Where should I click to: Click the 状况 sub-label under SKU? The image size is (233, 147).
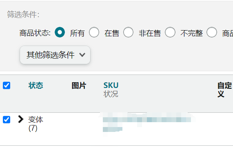(x=111, y=94)
